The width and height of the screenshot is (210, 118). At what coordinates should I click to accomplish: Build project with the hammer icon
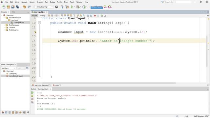click(62, 7)
